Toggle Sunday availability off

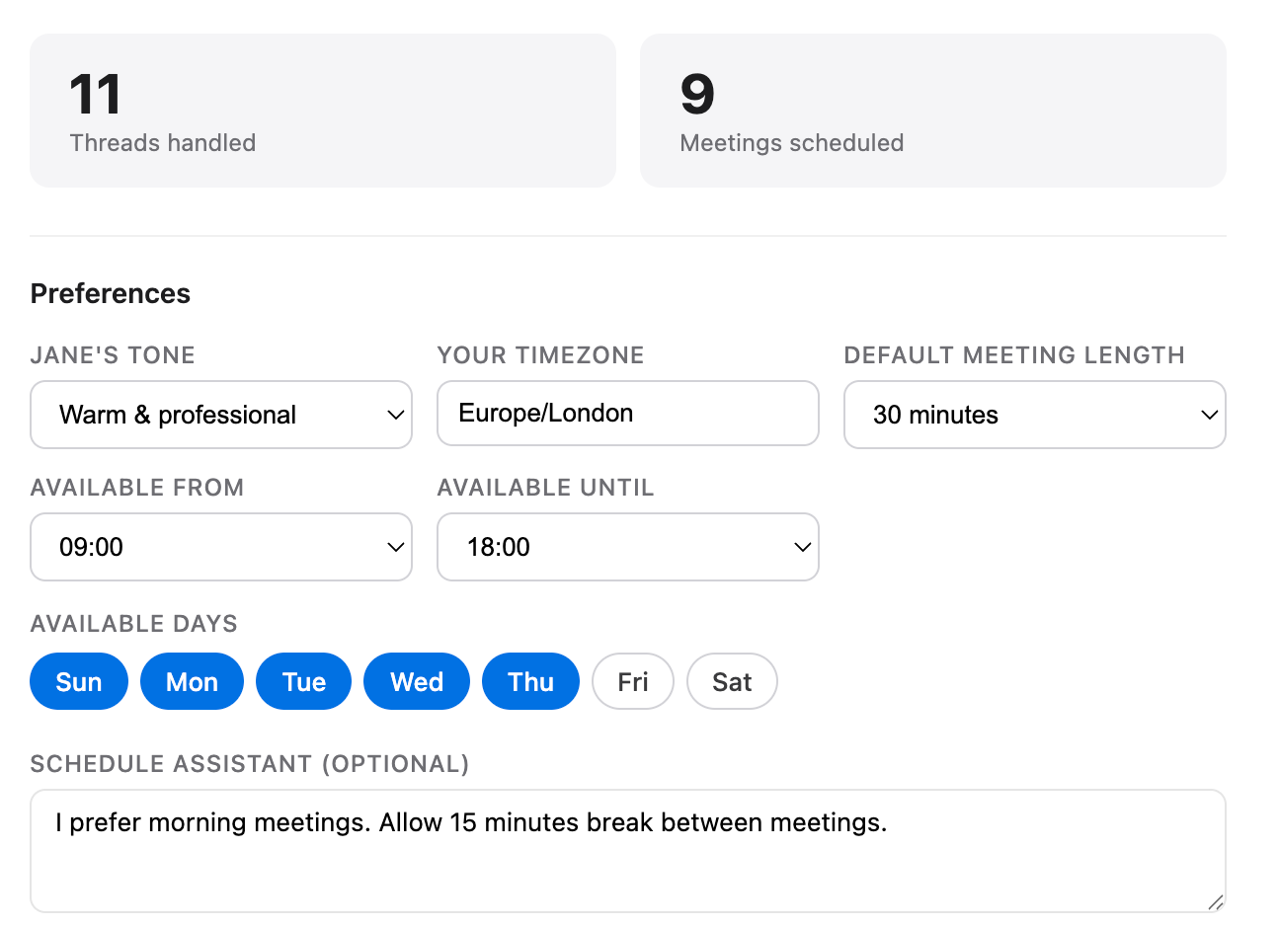(x=78, y=681)
